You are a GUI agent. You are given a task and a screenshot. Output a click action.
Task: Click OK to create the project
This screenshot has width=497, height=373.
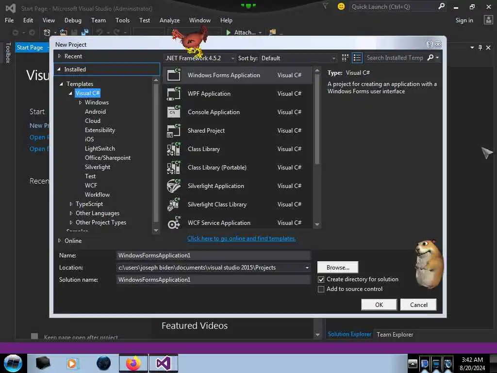[x=379, y=305]
